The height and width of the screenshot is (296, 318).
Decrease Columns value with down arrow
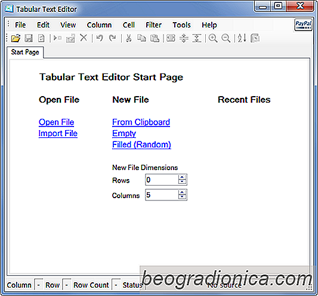coord(182,197)
